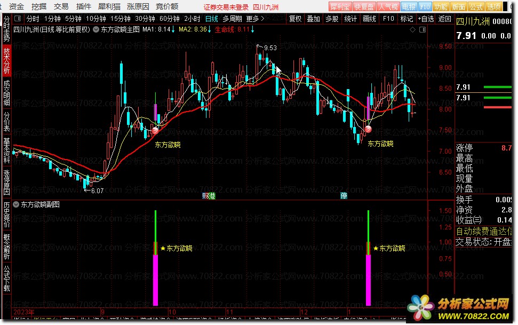Click the top-bar blue F10 button
The height and width of the screenshot is (325, 518).
(425, 6)
